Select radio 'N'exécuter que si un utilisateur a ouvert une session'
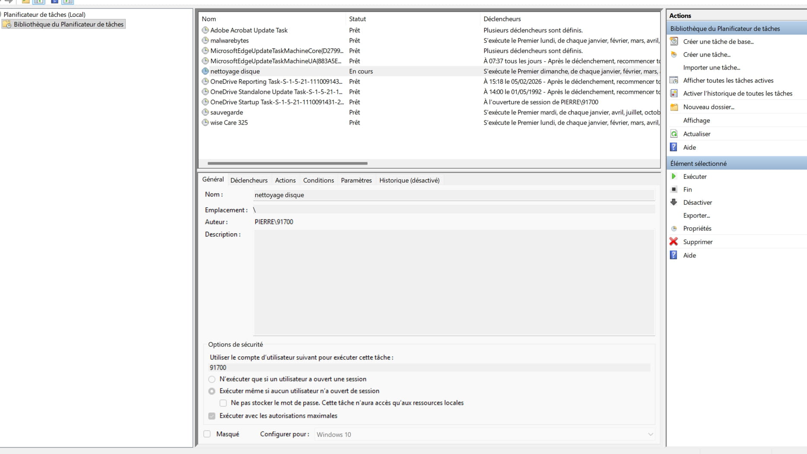The image size is (807, 454). point(212,379)
